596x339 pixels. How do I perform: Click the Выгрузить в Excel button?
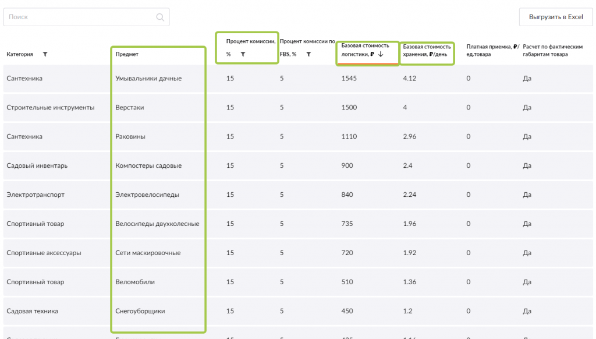coord(555,17)
